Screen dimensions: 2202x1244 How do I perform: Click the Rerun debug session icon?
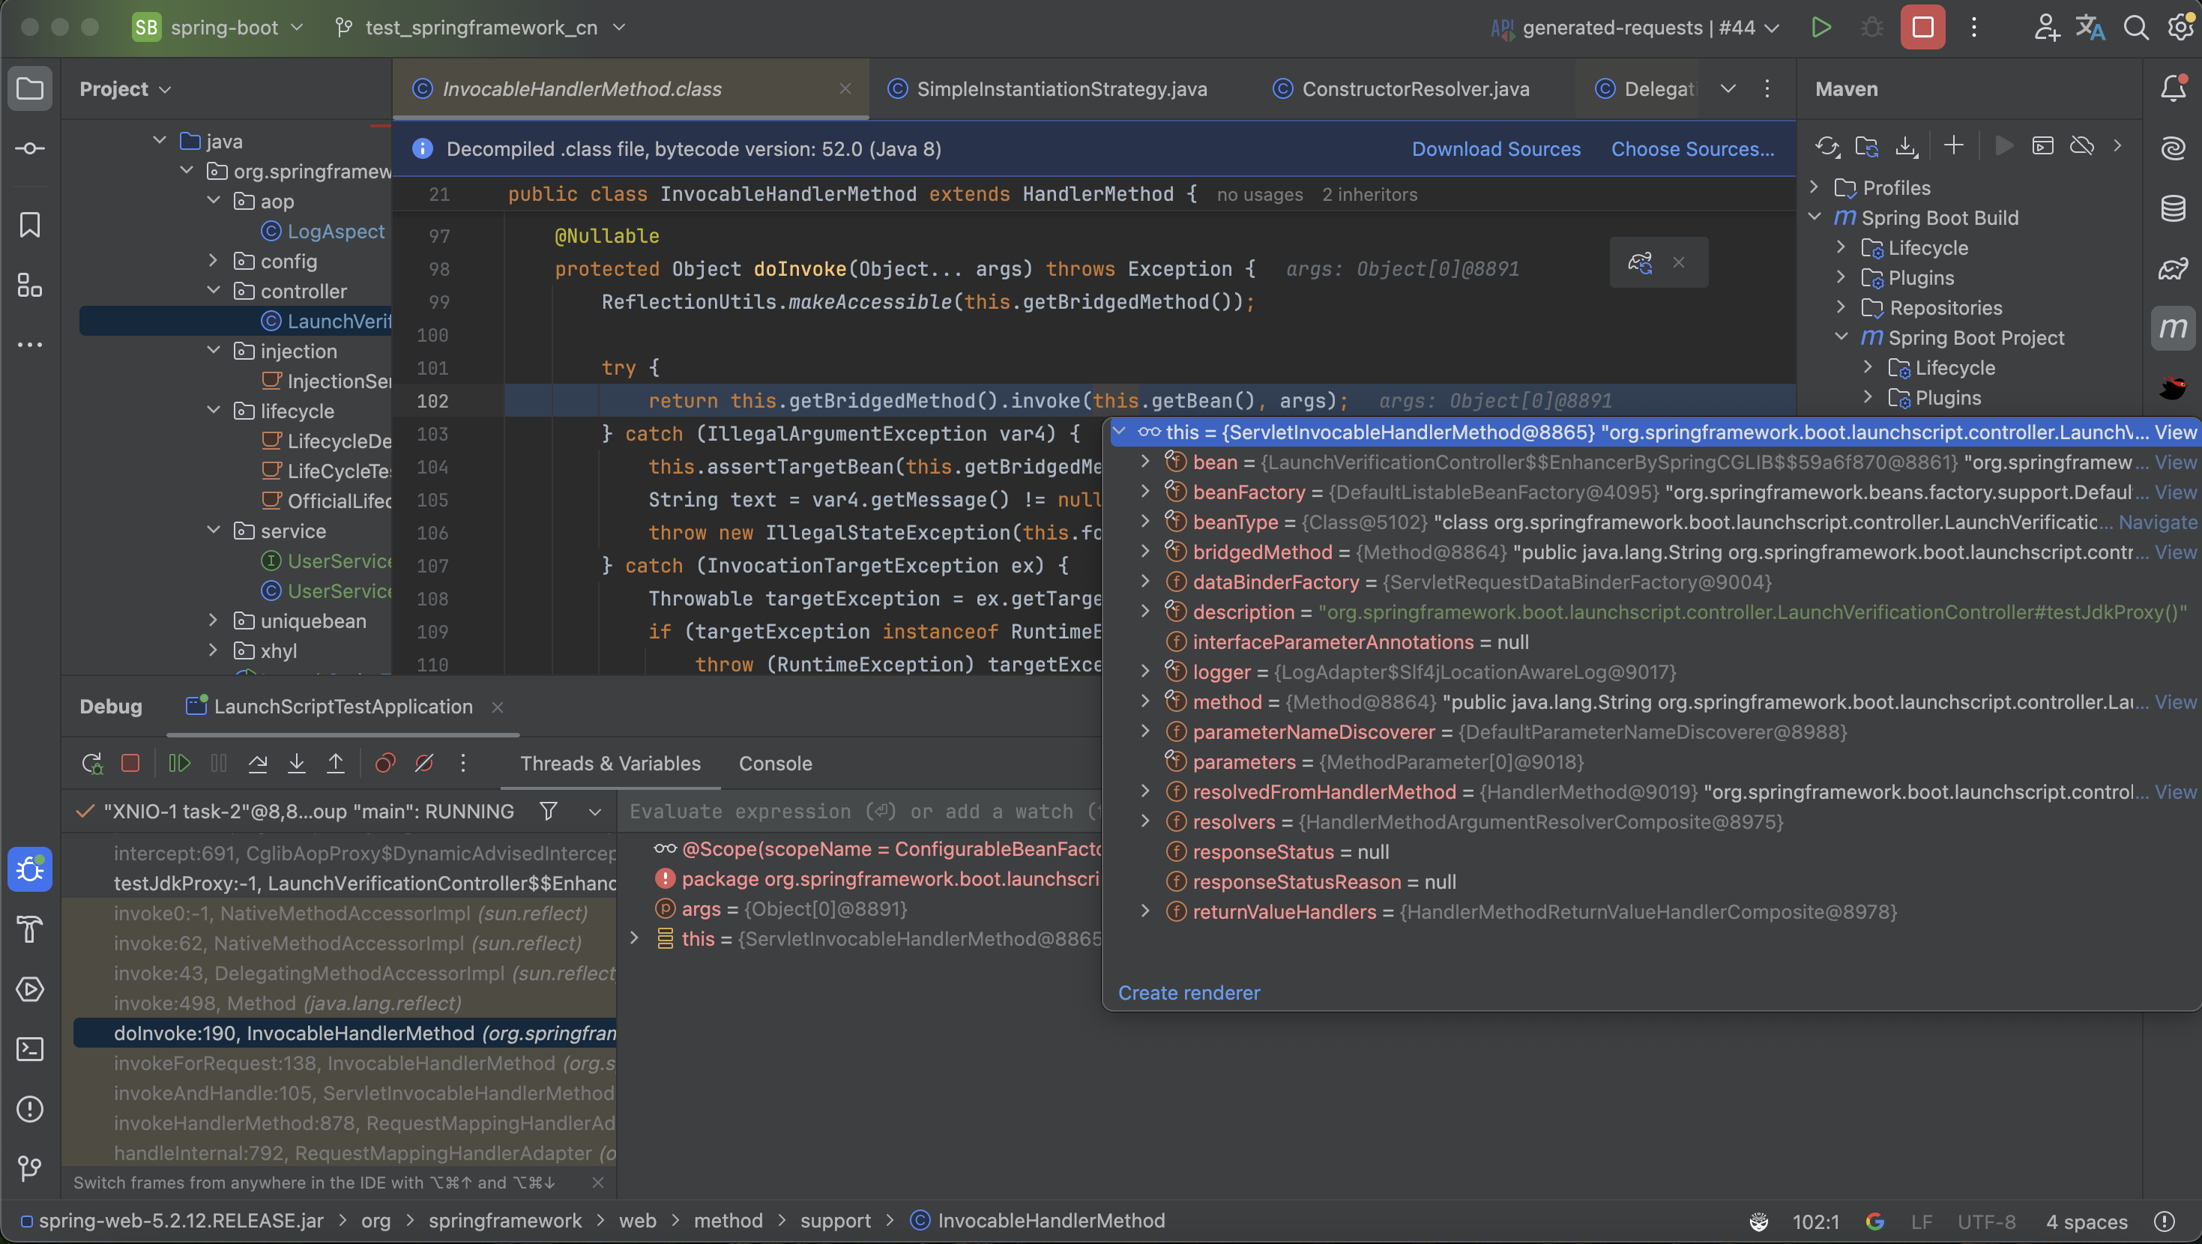pyautogui.click(x=91, y=763)
